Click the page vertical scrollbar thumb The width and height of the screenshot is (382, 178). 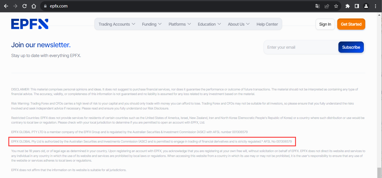pos(379,173)
